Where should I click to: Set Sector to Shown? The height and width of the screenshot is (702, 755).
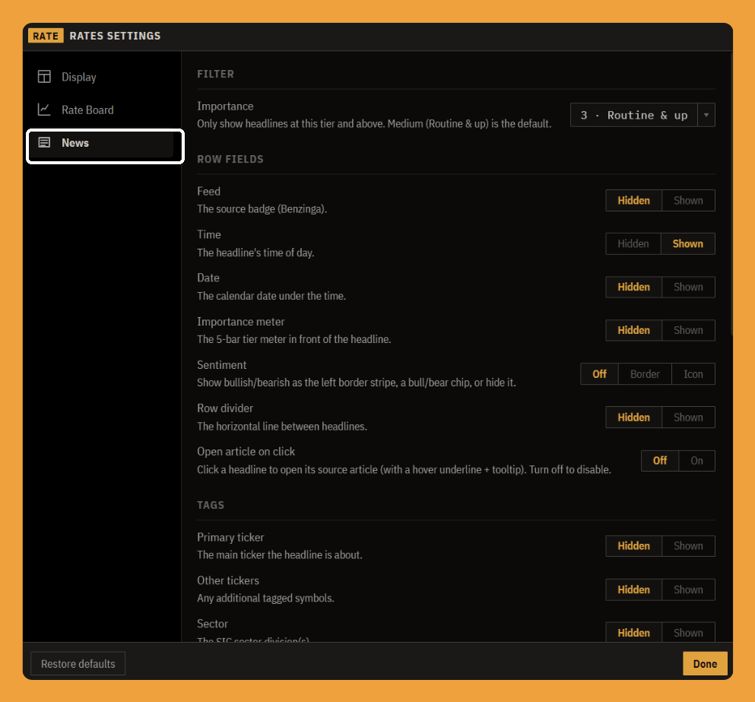click(688, 633)
